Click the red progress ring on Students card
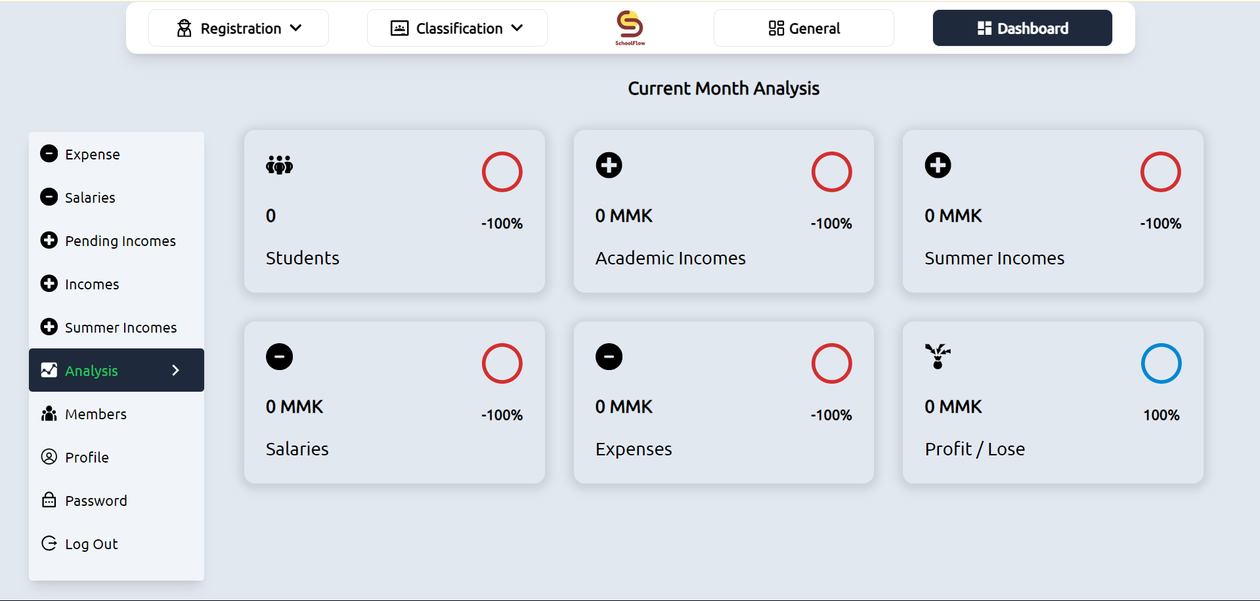This screenshot has height=601, width=1260. [502, 172]
